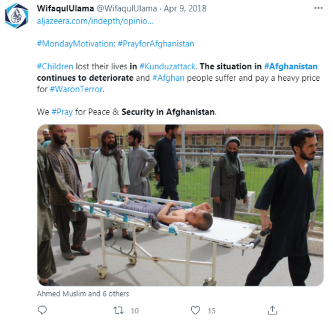This screenshot has width=333, height=323.
Task: Open the Apr 9, 2018 timestamp
Action: [x=185, y=8]
